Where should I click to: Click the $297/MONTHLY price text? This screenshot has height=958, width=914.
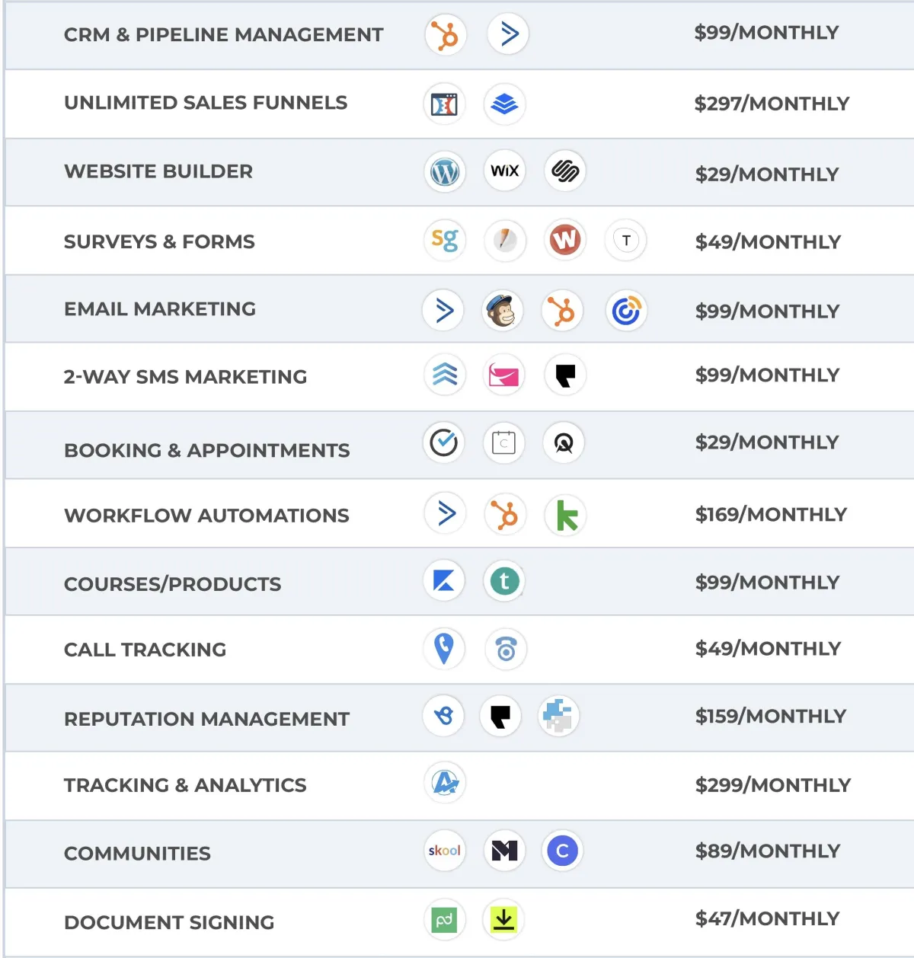(772, 104)
